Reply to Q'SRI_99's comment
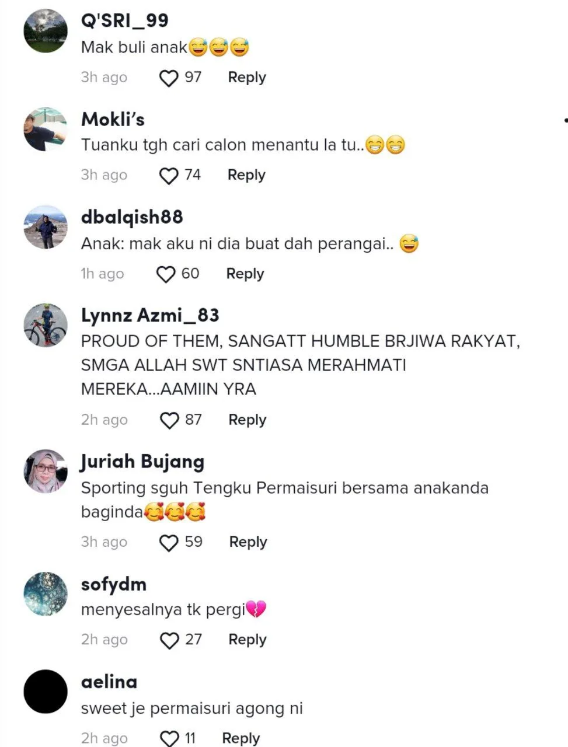The image size is (568, 747). pos(247,78)
